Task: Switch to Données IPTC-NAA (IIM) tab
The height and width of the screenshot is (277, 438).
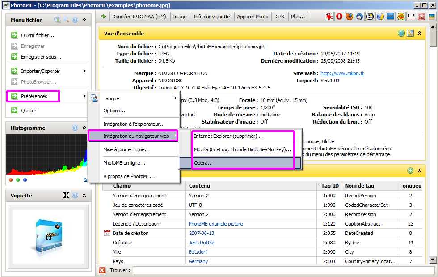Action: coord(139,17)
